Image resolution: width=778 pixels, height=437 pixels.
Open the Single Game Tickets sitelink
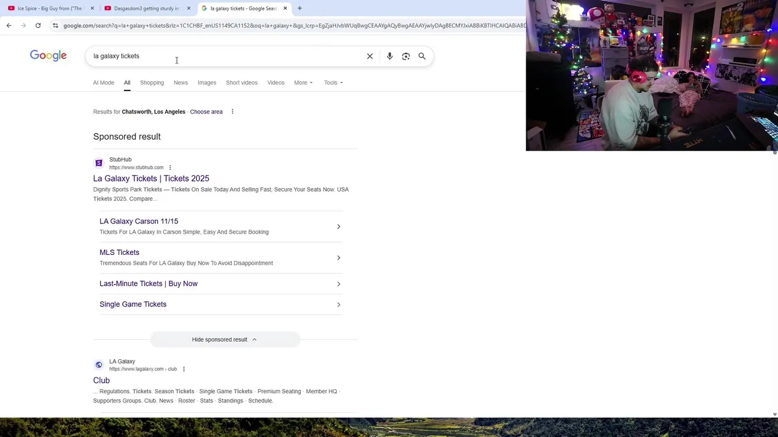coord(133,304)
